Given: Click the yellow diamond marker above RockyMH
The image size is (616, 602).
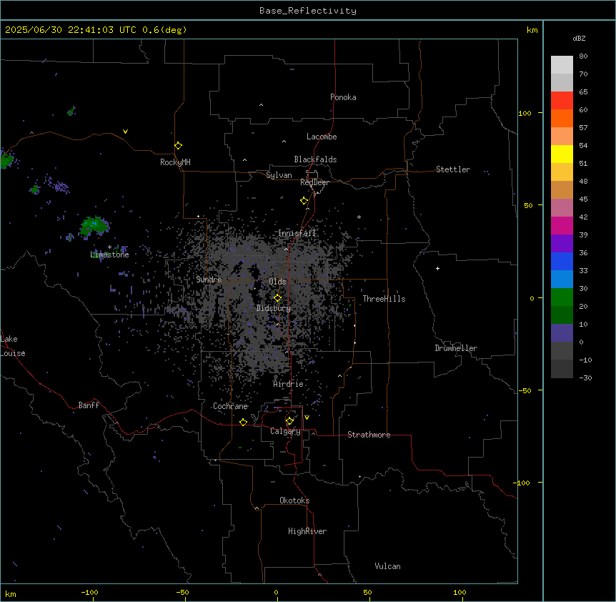Looking at the screenshot, I should (179, 146).
